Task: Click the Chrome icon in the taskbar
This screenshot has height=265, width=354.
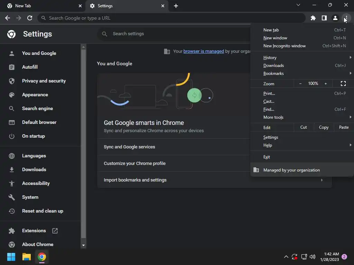Action: pos(42,257)
